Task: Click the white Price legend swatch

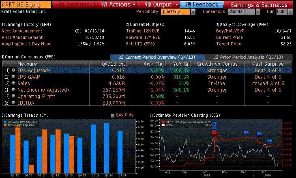Action: click(x=163, y=125)
